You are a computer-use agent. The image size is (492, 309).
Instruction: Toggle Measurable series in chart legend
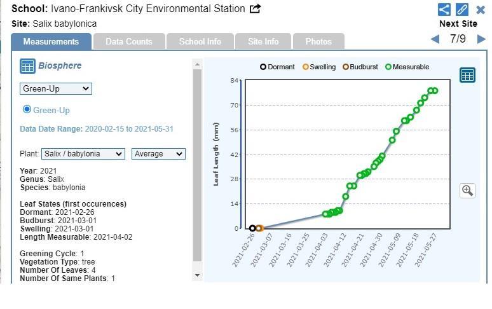(x=407, y=67)
